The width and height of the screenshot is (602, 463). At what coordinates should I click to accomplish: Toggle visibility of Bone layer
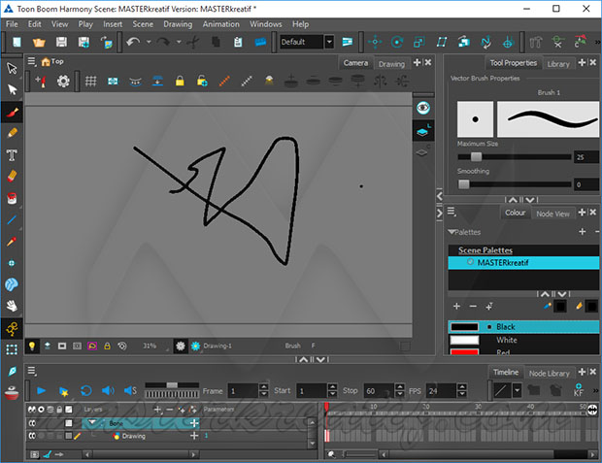(x=32, y=423)
